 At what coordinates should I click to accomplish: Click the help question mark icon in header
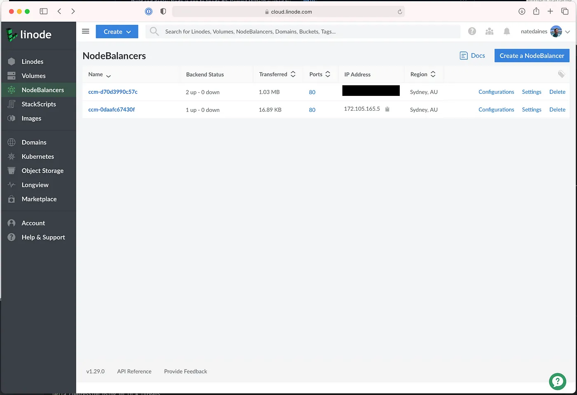click(472, 32)
